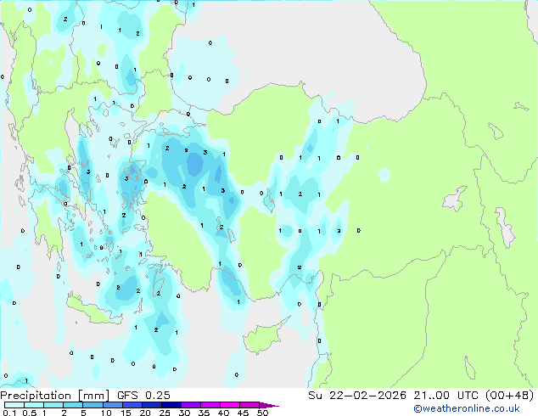Click the "21..00 UTC" time text
The image size is (538, 416).
pyautogui.click(x=446, y=396)
